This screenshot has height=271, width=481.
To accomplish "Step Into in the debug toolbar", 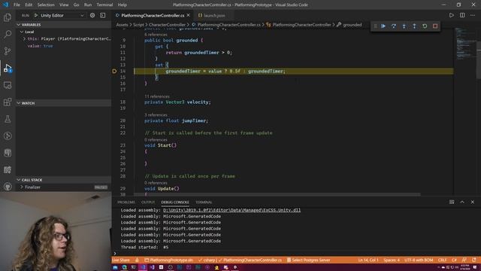I will click(x=404, y=26).
